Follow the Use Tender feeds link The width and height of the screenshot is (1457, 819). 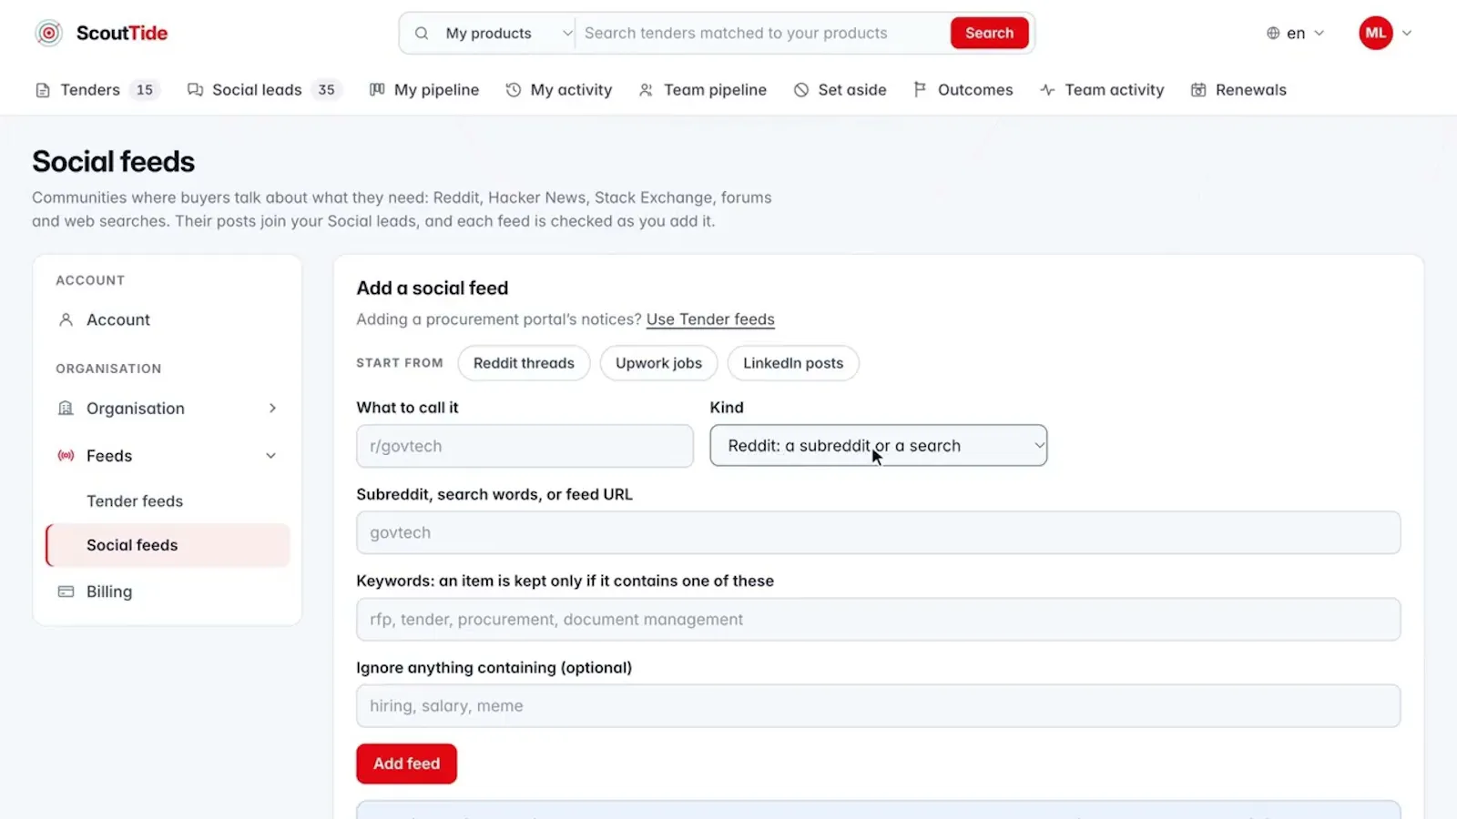(710, 319)
